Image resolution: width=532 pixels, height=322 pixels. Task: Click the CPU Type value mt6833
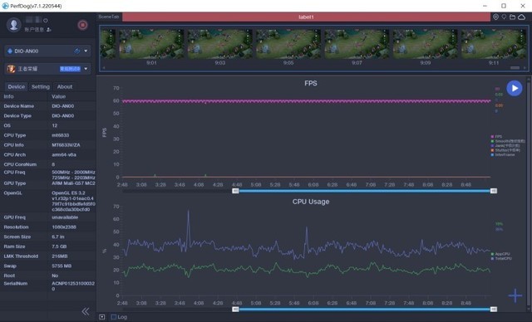coord(61,135)
